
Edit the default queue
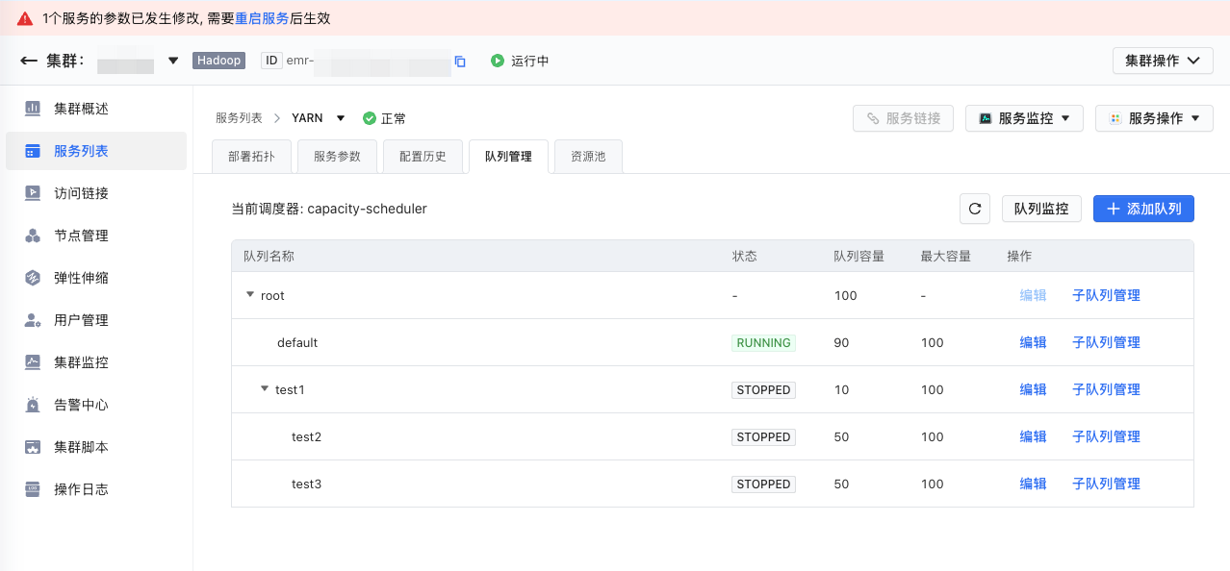[1033, 342]
